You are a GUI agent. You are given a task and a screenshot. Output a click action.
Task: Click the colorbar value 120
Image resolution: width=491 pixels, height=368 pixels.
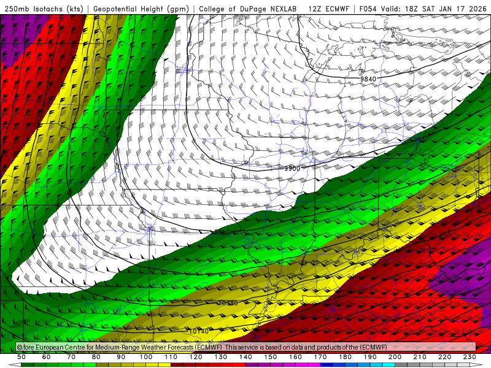coord(196,357)
